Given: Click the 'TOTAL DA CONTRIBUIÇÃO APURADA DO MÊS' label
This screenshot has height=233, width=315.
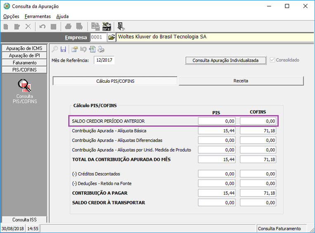Looking at the screenshot, I should point(121,159).
